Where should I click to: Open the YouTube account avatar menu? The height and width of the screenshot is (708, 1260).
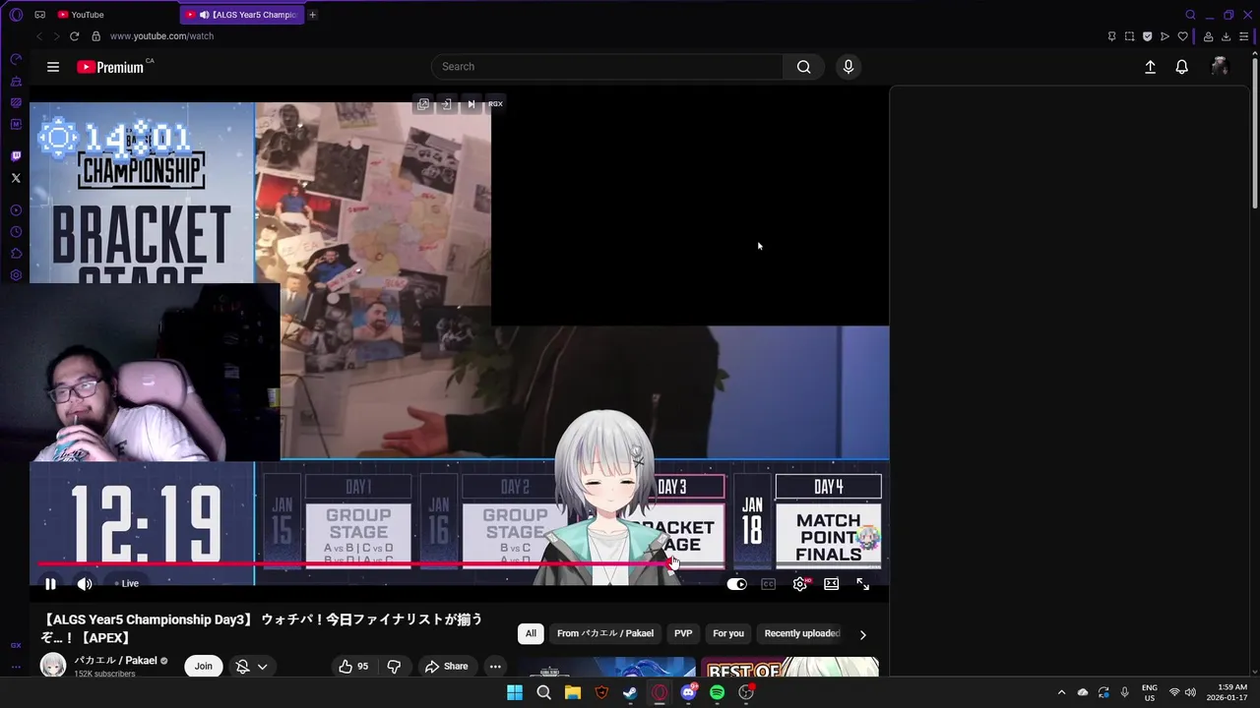(1219, 67)
